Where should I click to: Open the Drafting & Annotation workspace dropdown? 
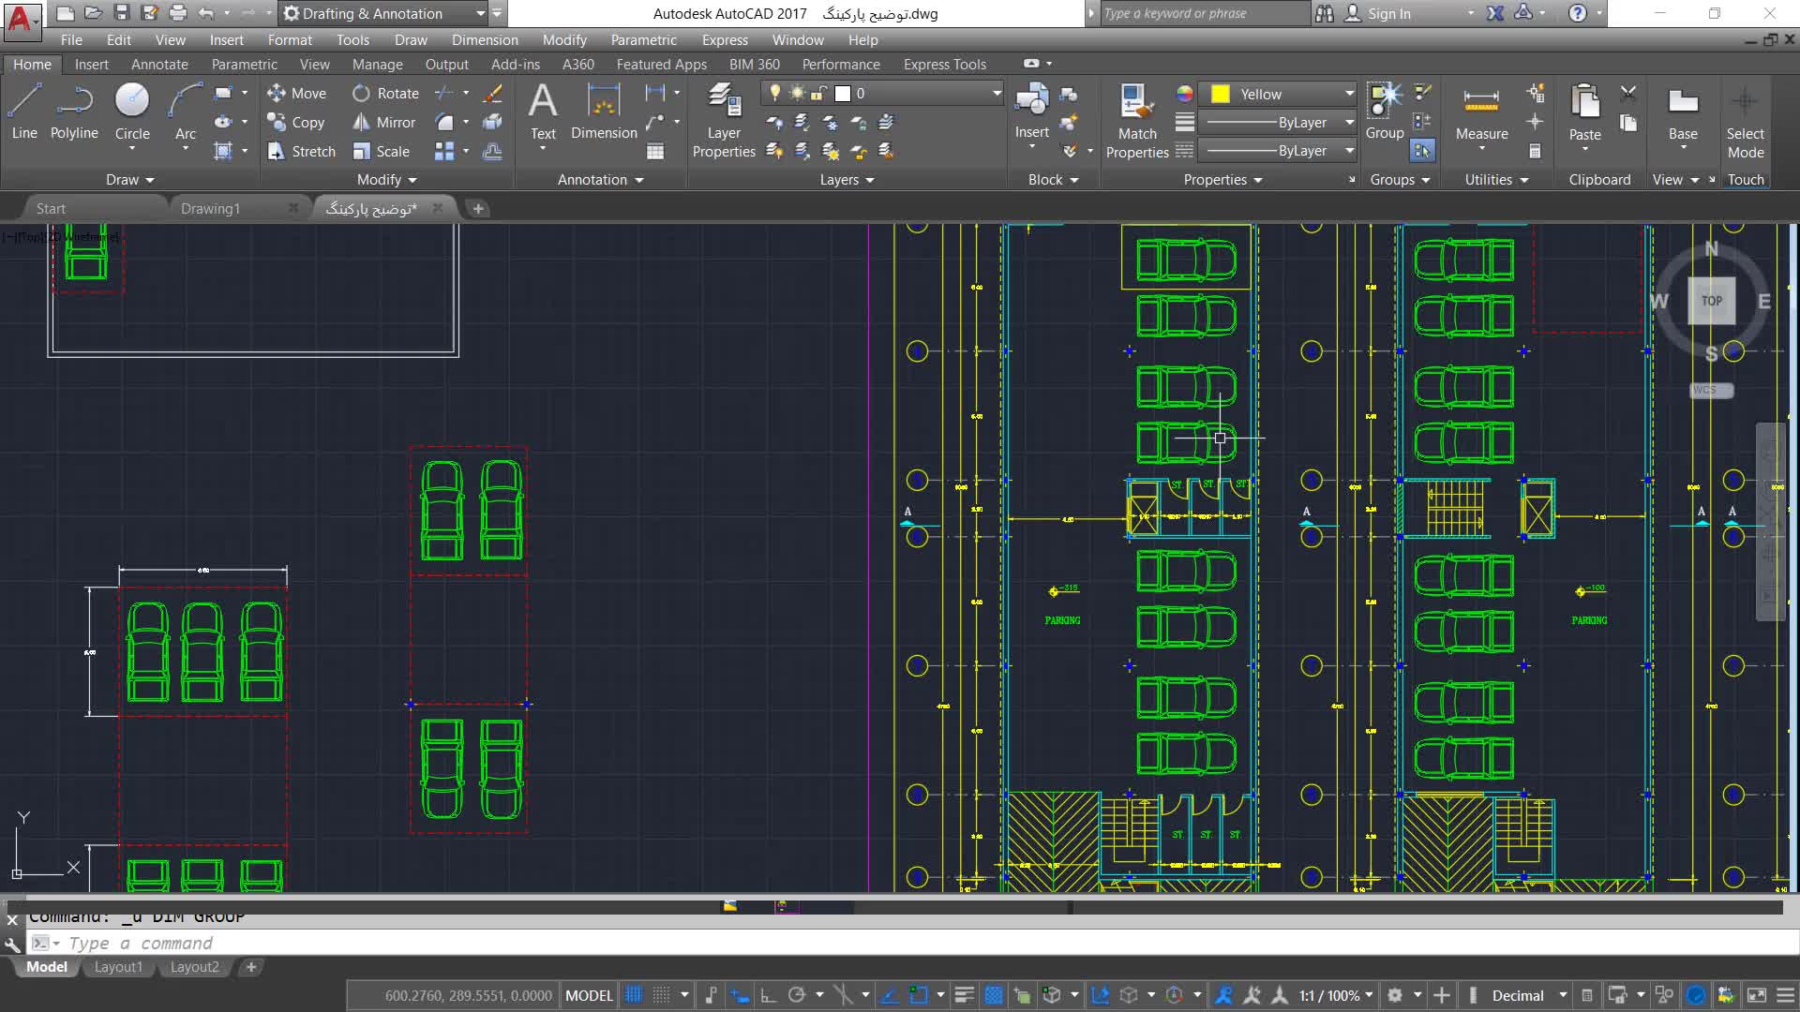[x=480, y=13]
